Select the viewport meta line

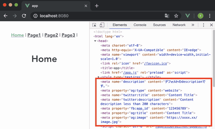[156, 57]
